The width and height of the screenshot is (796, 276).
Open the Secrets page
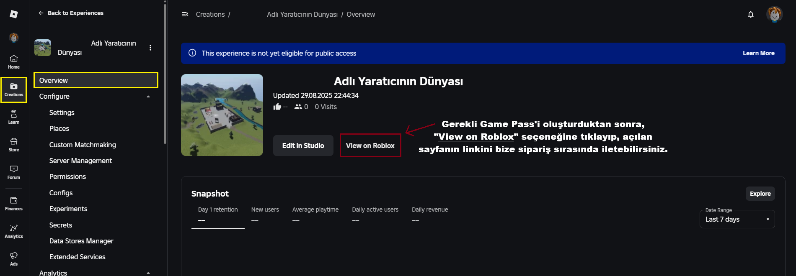(x=61, y=225)
